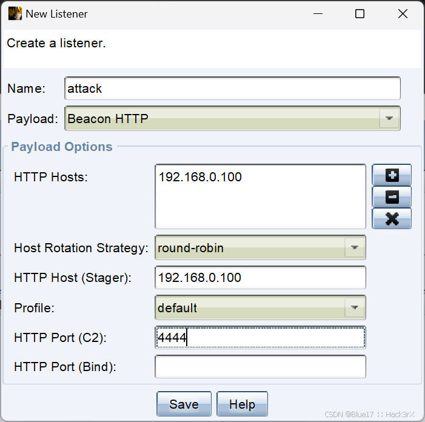Add a new HTTP host with plus icon
This screenshot has height=422, width=425.
tap(392, 175)
